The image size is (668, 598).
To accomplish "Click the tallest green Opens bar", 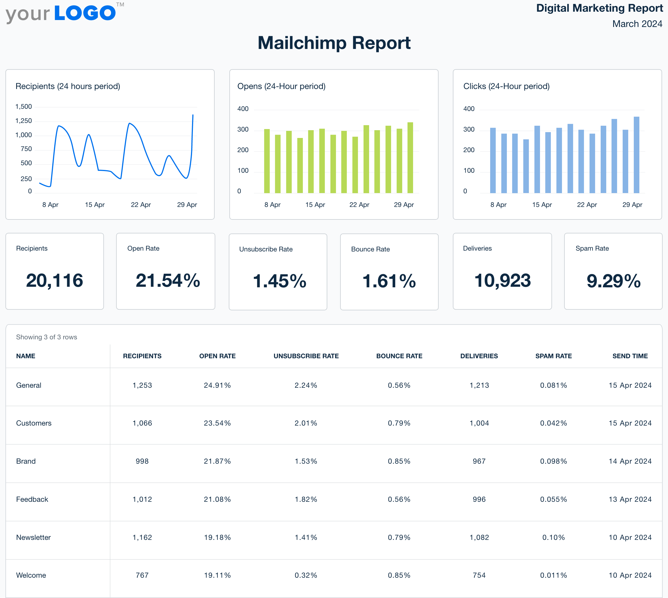I will coord(410,158).
